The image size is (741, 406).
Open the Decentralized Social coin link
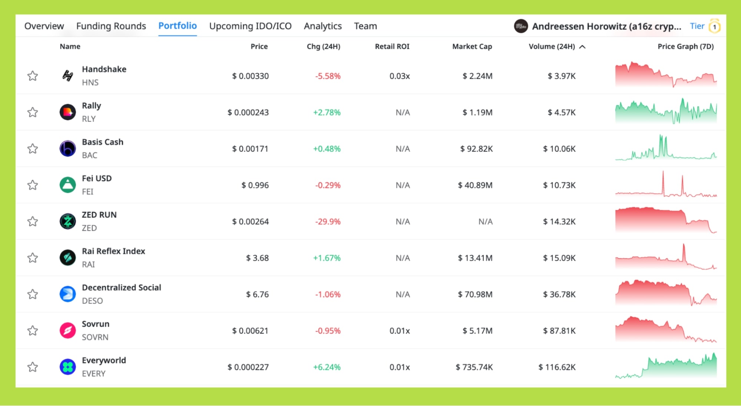[x=121, y=288]
